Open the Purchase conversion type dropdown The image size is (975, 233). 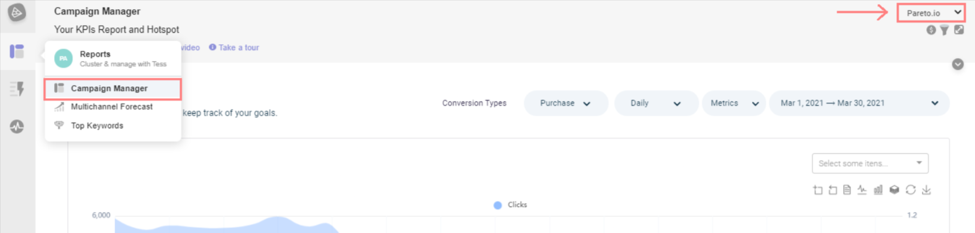[x=565, y=103]
